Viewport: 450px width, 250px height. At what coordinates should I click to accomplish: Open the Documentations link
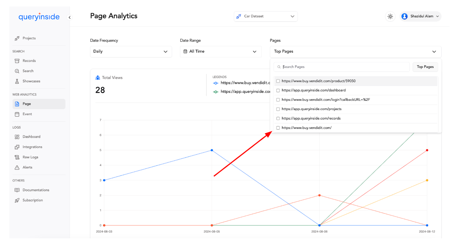39,190
